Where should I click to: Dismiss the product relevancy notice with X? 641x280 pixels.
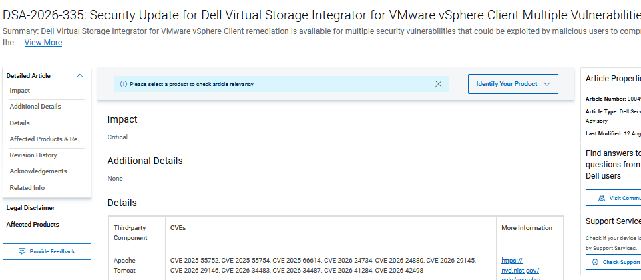click(x=438, y=84)
